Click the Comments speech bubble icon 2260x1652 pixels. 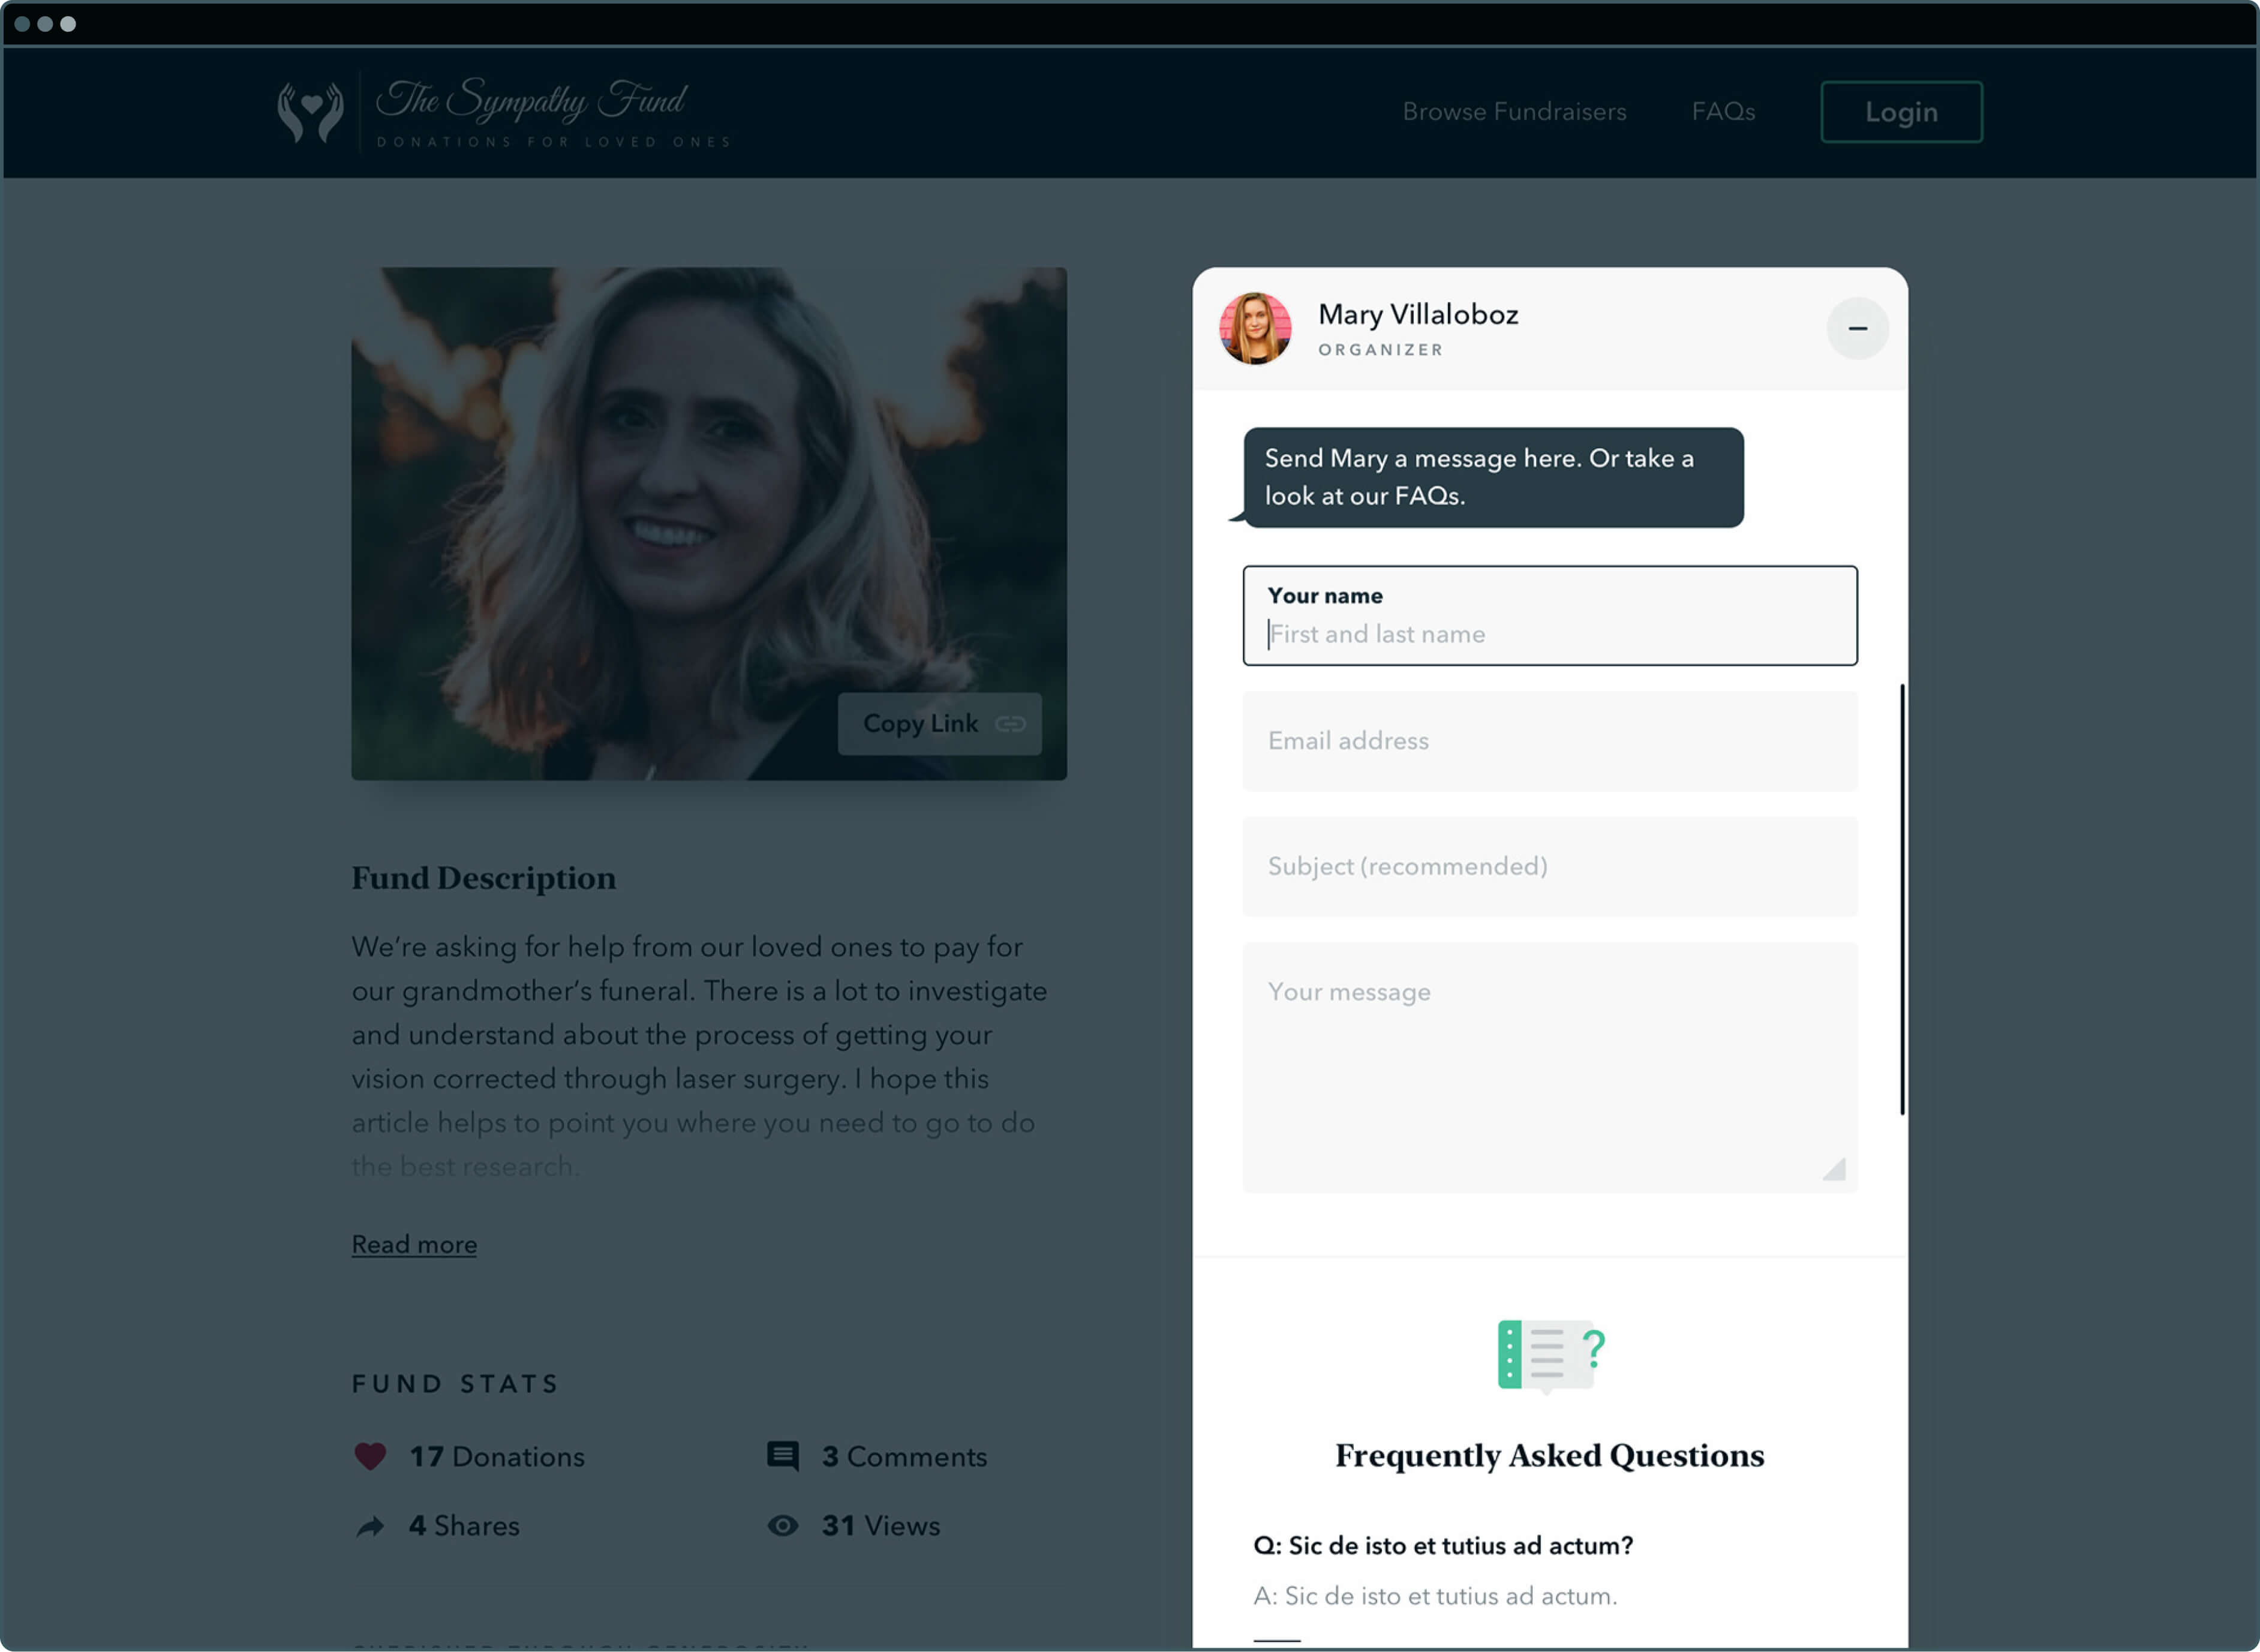(x=782, y=1456)
